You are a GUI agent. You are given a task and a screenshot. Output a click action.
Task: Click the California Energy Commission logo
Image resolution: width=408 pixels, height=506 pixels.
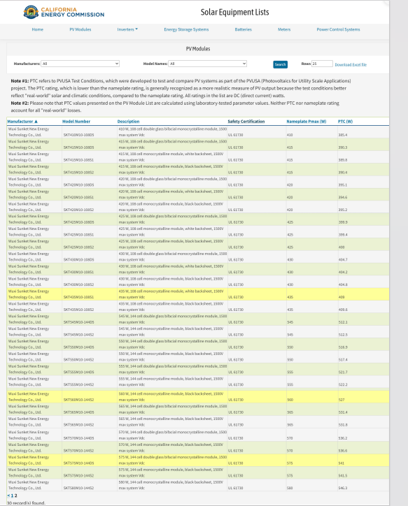tap(64, 13)
